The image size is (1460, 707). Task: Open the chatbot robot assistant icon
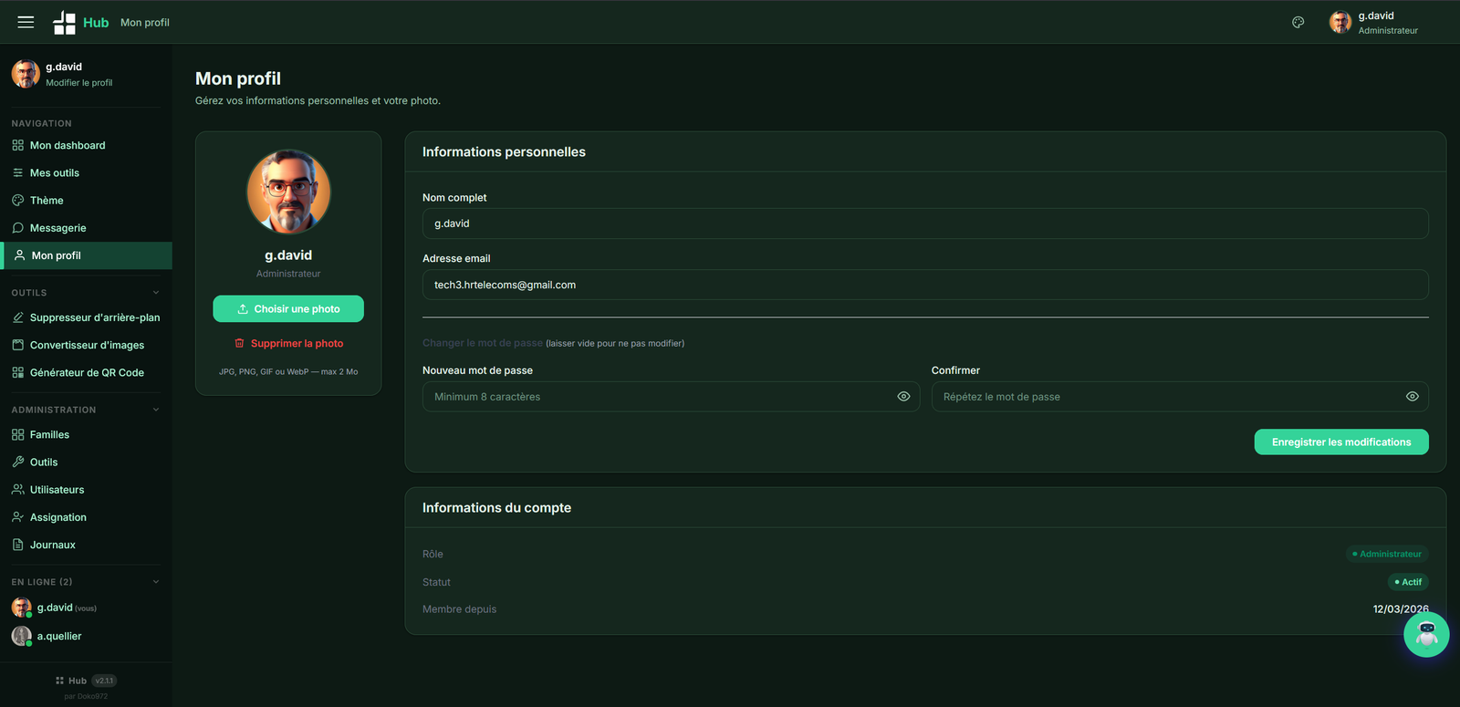click(x=1426, y=635)
